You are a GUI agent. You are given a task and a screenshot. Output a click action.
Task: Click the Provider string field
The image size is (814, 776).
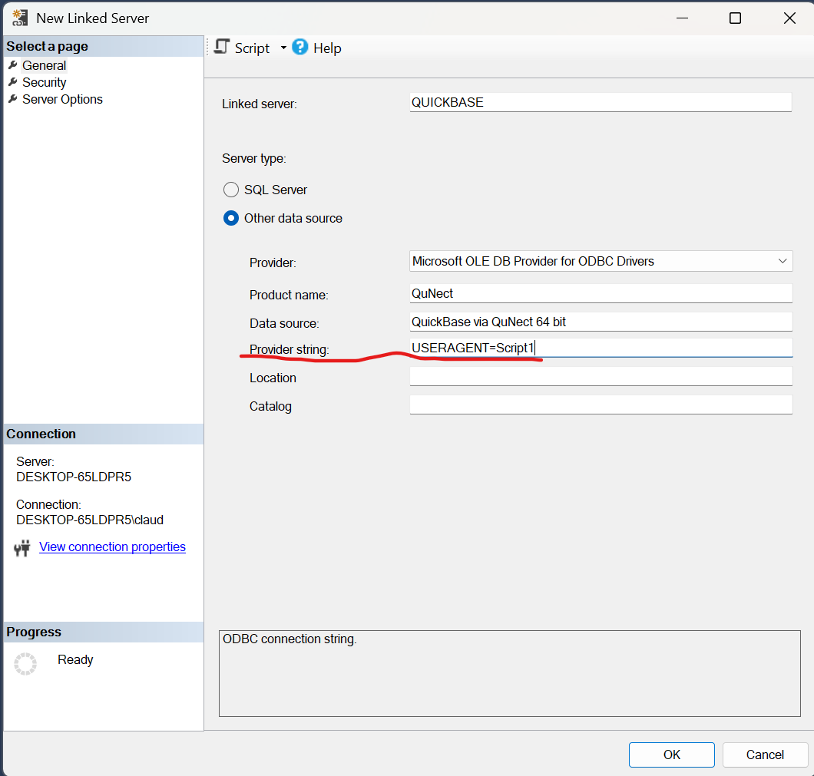[x=601, y=348]
